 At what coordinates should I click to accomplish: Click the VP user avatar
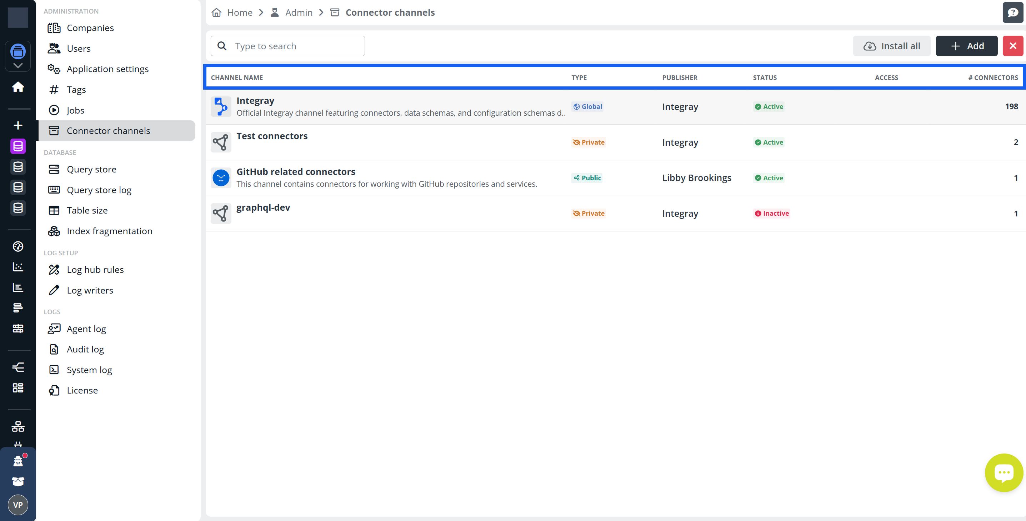[18, 505]
